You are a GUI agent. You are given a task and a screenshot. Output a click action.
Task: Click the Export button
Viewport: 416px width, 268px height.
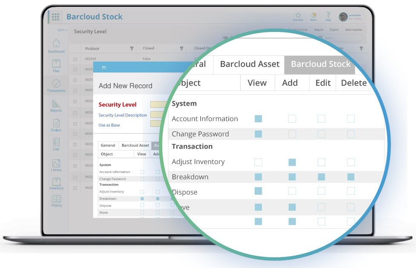[334, 30]
